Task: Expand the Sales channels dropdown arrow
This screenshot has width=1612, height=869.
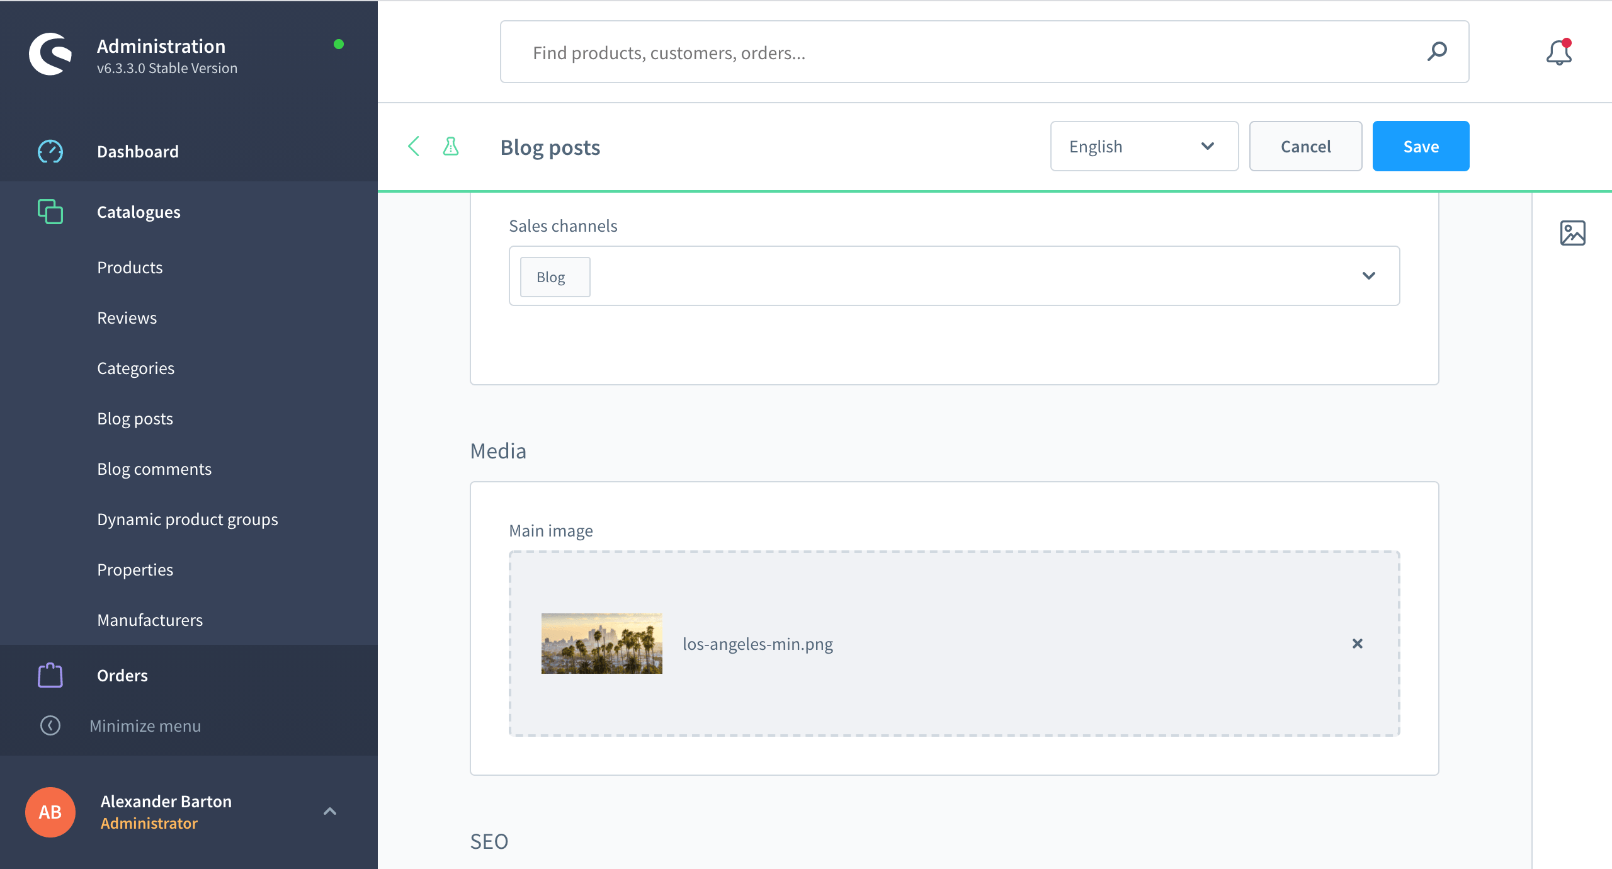Action: [1369, 276]
